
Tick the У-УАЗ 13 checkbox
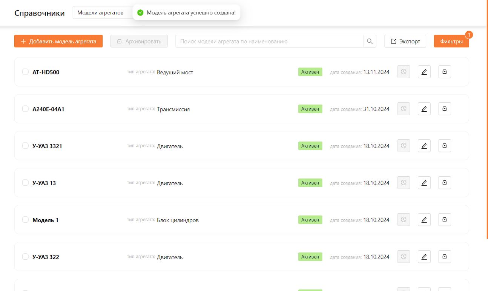click(x=25, y=183)
